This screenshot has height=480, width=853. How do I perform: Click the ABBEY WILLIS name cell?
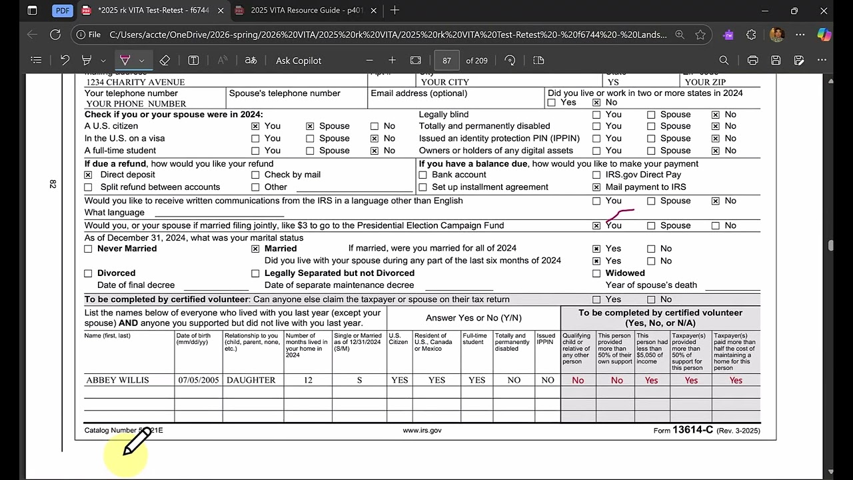(129, 380)
